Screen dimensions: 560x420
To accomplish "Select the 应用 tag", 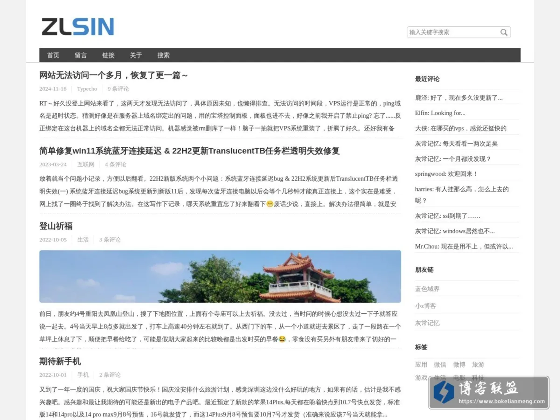I will 421,364.
